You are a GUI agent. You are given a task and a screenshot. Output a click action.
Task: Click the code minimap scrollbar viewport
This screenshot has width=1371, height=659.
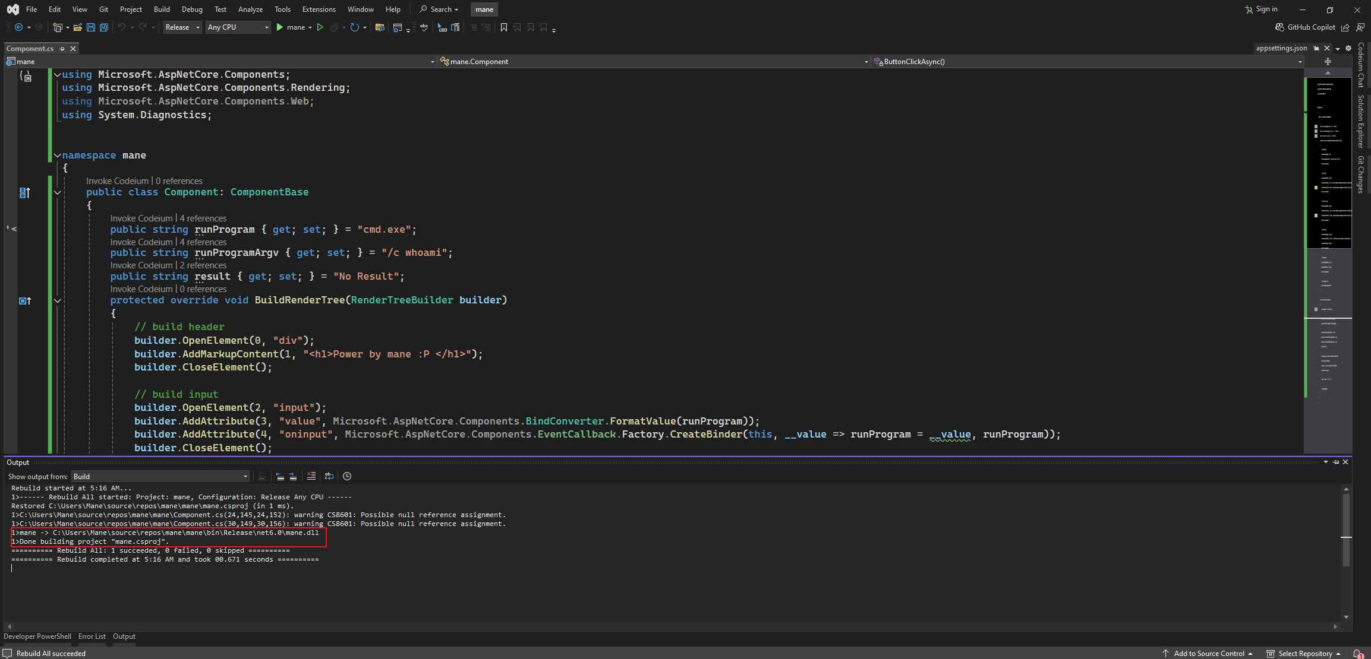click(1328, 162)
